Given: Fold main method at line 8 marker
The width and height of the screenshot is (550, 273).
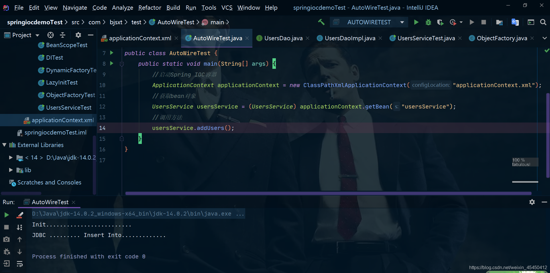Looking at the screenshot, I should pyautogui.click(x=122, y=64).
